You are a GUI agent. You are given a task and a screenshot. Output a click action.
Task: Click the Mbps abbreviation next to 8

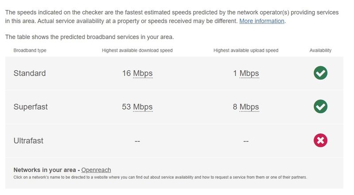tap(249, 107)
